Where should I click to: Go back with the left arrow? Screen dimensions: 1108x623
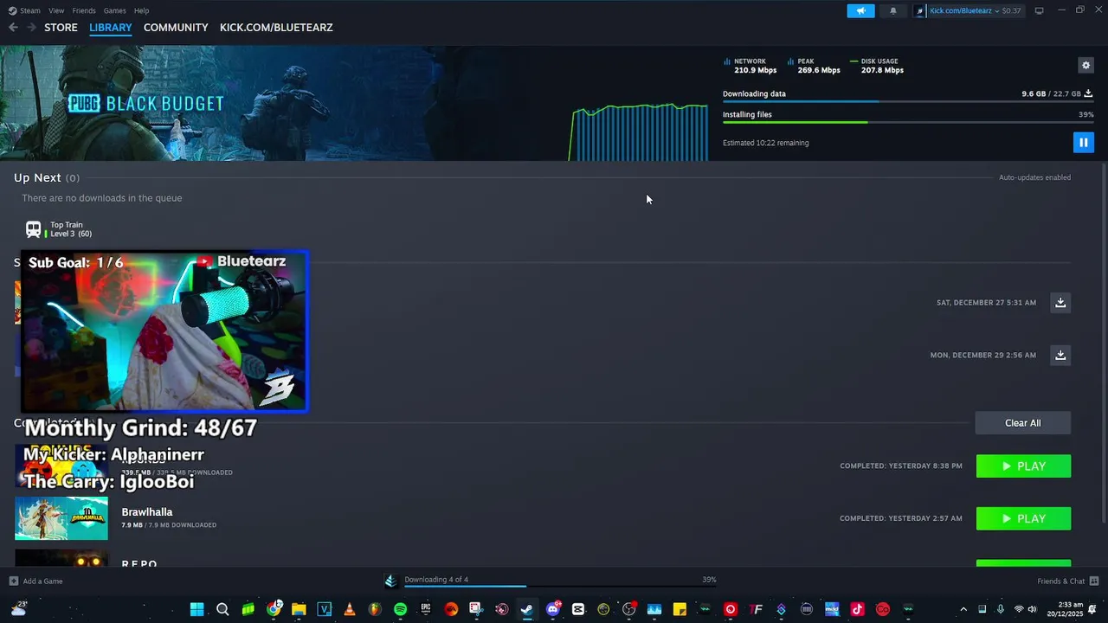13,28
